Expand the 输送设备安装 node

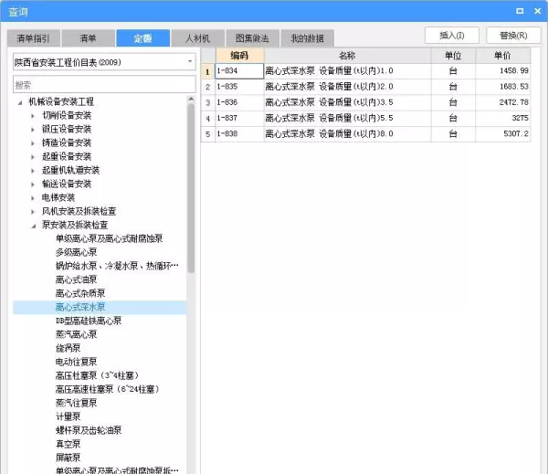click(x=33, y=184)
